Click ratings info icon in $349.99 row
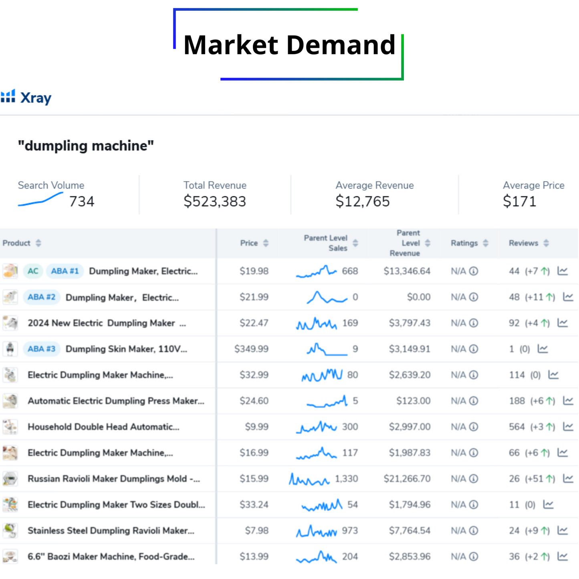Image resolution: width=579 pixels, height=579 pixels. (x=474, y=349)
